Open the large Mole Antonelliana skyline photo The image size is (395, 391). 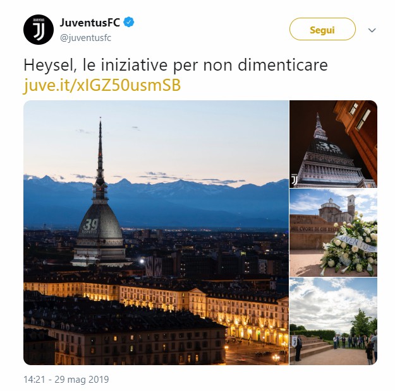[x=156, y=233]
